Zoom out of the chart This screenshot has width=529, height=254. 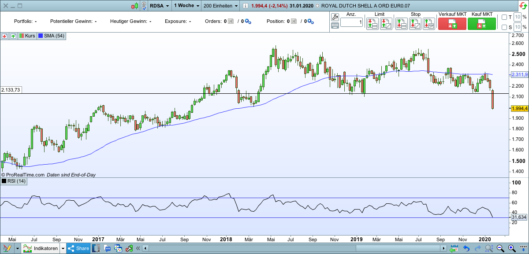tap(500, 249)
